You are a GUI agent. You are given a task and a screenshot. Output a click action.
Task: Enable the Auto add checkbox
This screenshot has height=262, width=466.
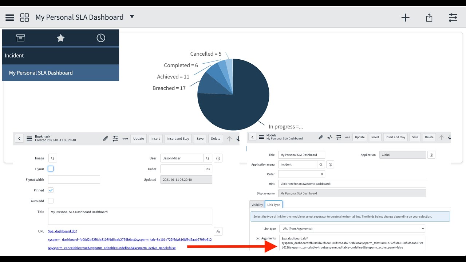tap(50, 201)
